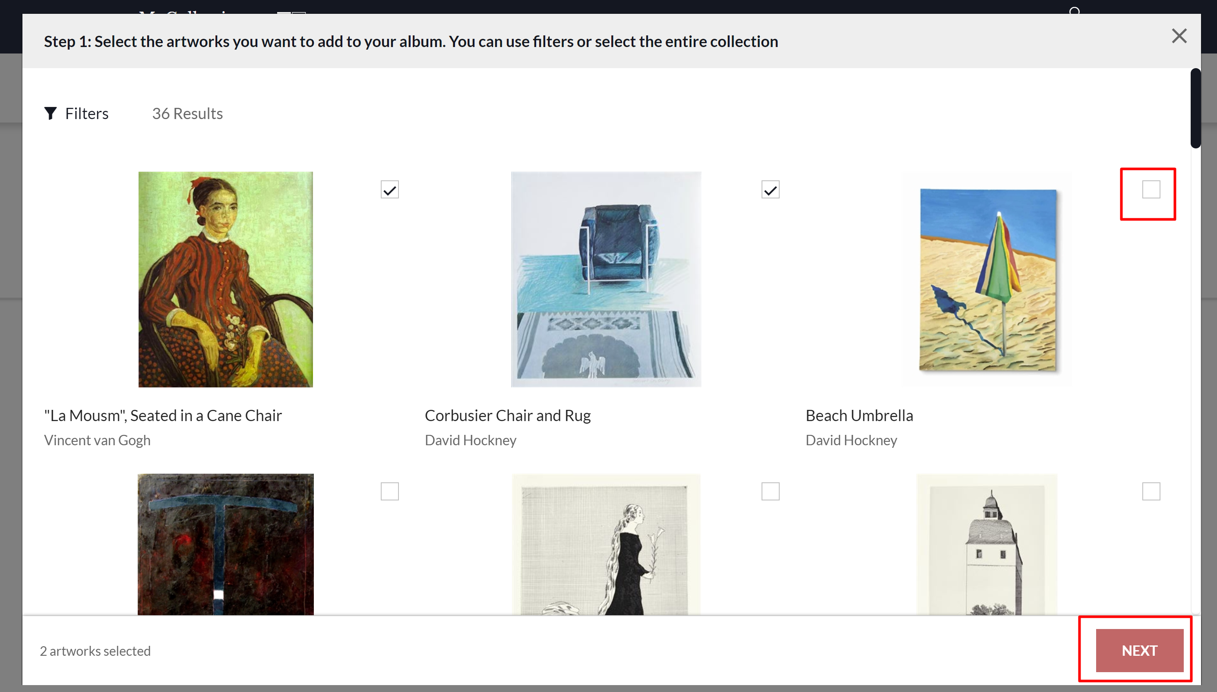Click the search magnifier icon behind the dialog
1217x692 pixels.
(1075, 9)
